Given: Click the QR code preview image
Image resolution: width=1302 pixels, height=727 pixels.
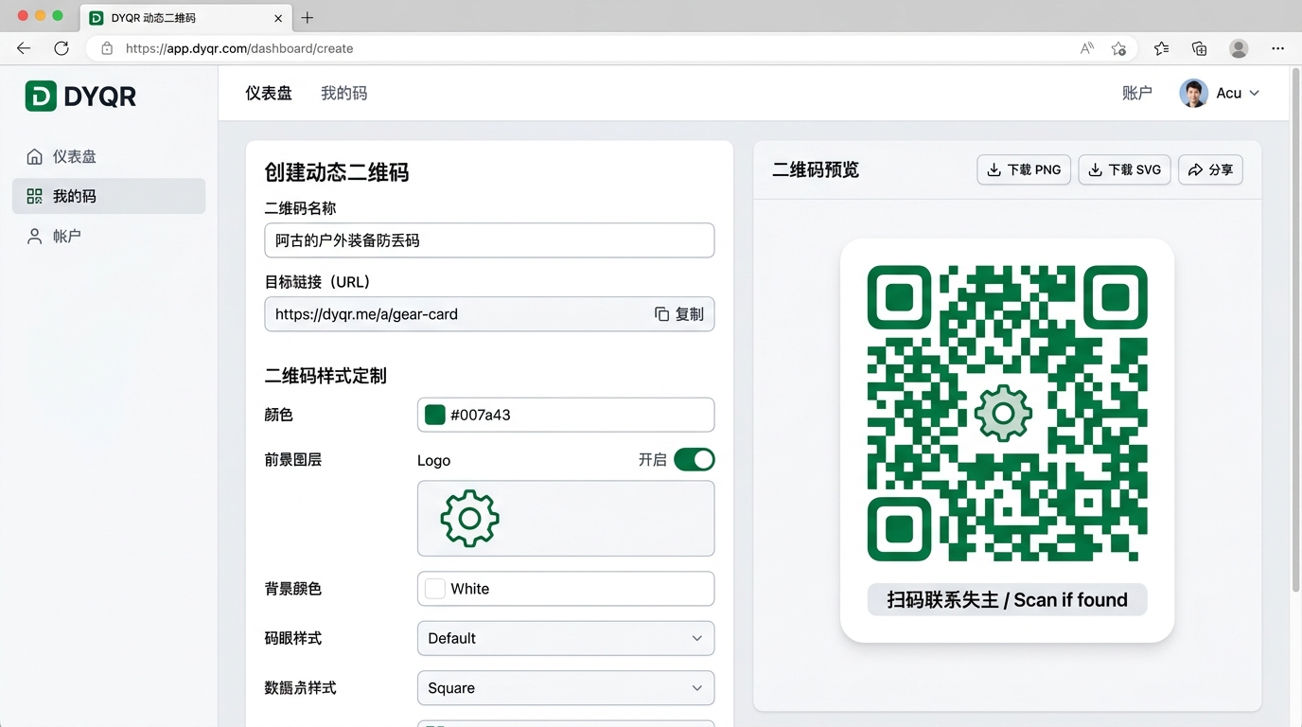Looking at the screenshot, I should [x=1007, y=413].
